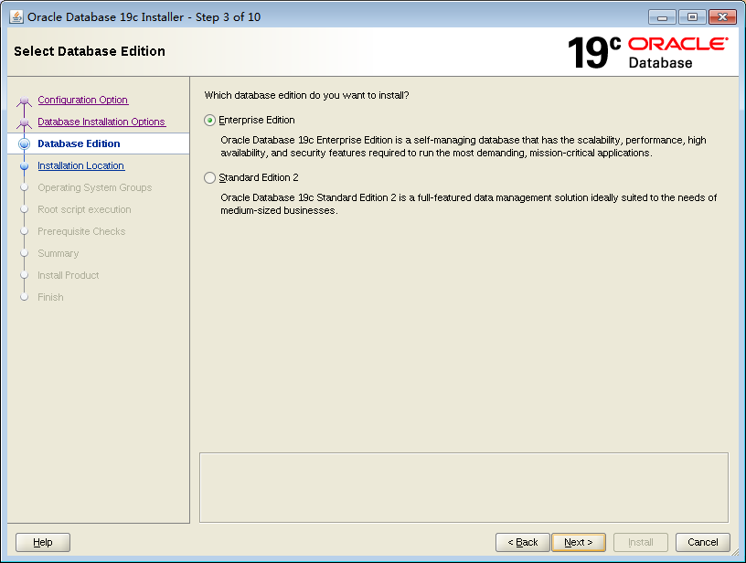The image size is (746, 563).
Task: Click the Summary step indicator circle
Action: 24,253
